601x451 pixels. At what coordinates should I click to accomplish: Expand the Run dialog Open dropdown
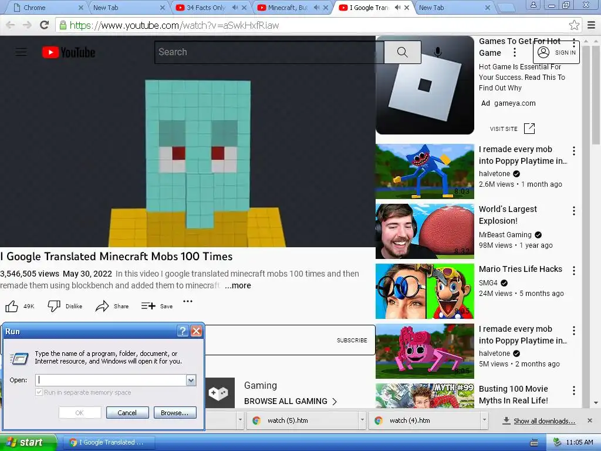(x=191, y=380)
